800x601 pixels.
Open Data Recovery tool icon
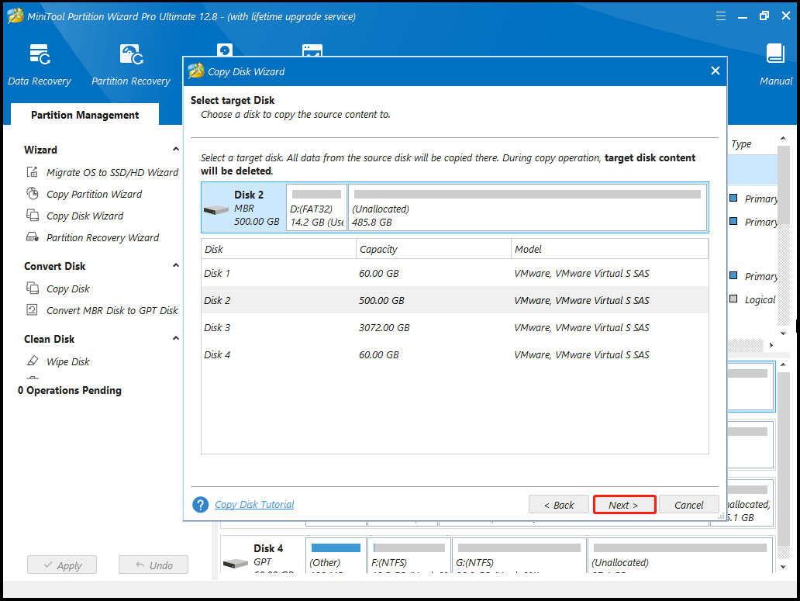point(40,54)
